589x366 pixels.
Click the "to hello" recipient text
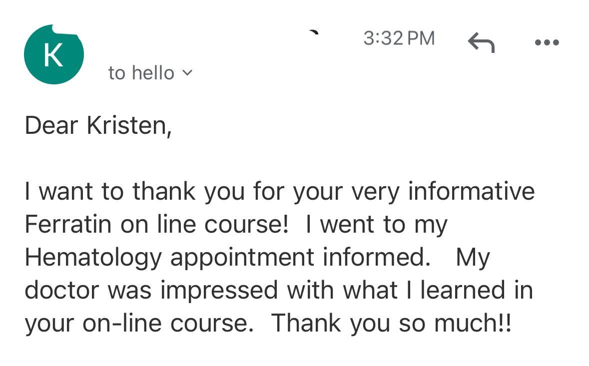tap(141, 73)
